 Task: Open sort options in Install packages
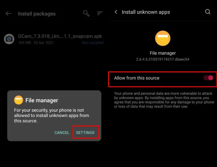[100, 13]
